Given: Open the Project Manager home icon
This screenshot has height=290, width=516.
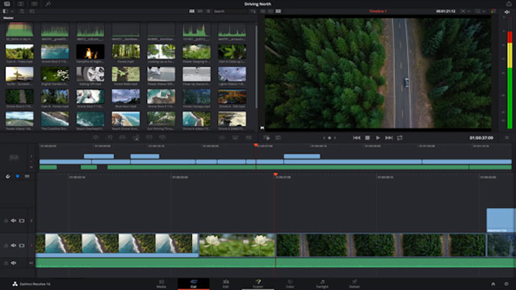Looking at the screenshot, I should tap(493, 284).
